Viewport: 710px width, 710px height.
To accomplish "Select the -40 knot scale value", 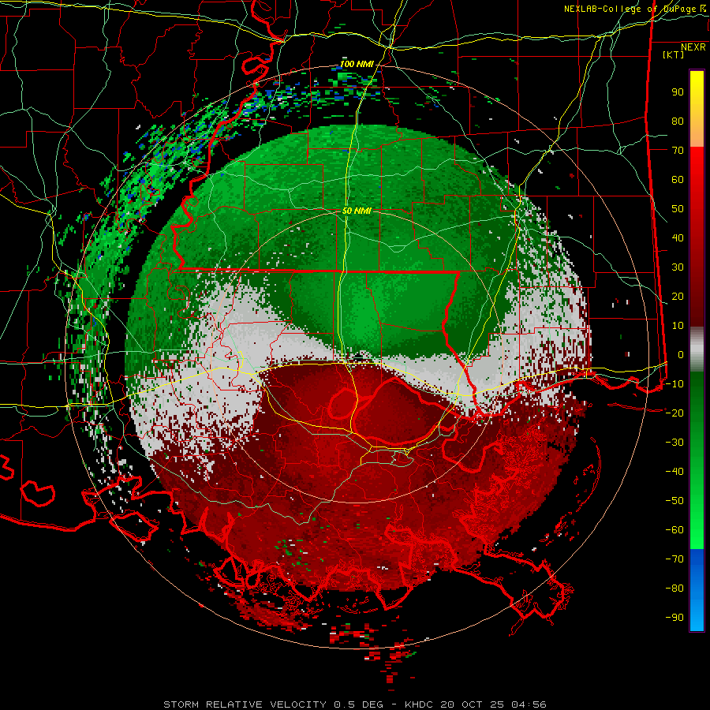I will click(x=674, y=472).
